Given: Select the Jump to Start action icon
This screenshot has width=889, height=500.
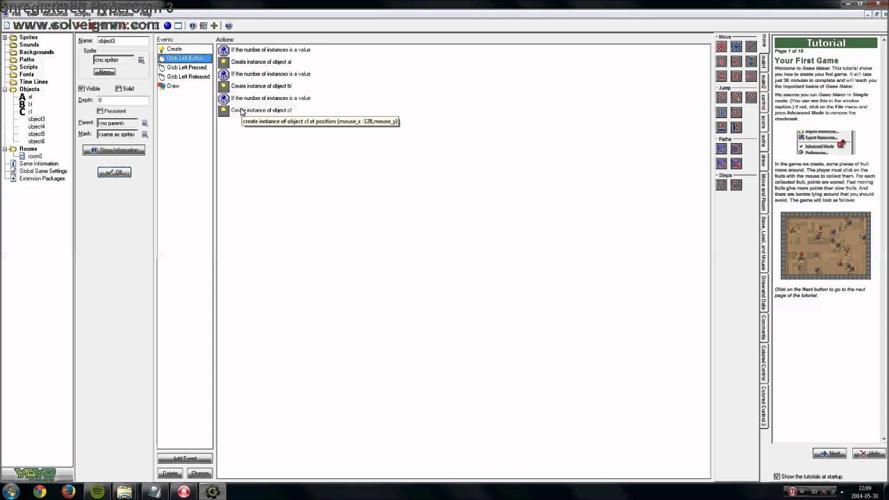Looking at the screenshot, I should [x=736, y=98].
